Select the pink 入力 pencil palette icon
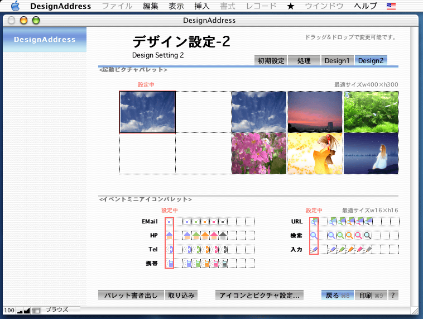 (x=358, y=249)
